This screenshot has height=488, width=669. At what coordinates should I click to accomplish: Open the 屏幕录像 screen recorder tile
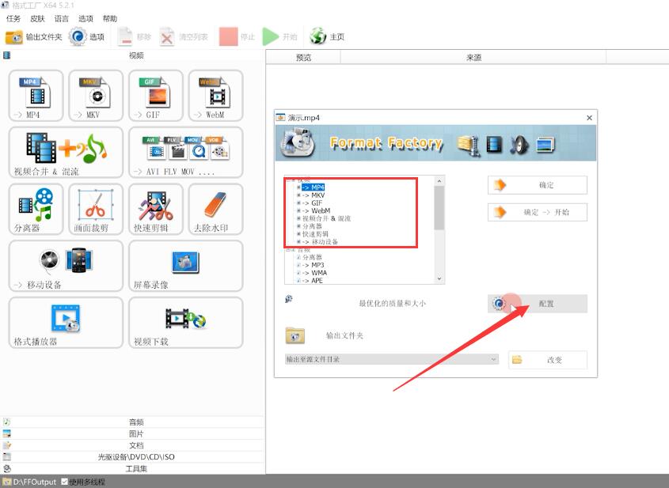[185, 266]
